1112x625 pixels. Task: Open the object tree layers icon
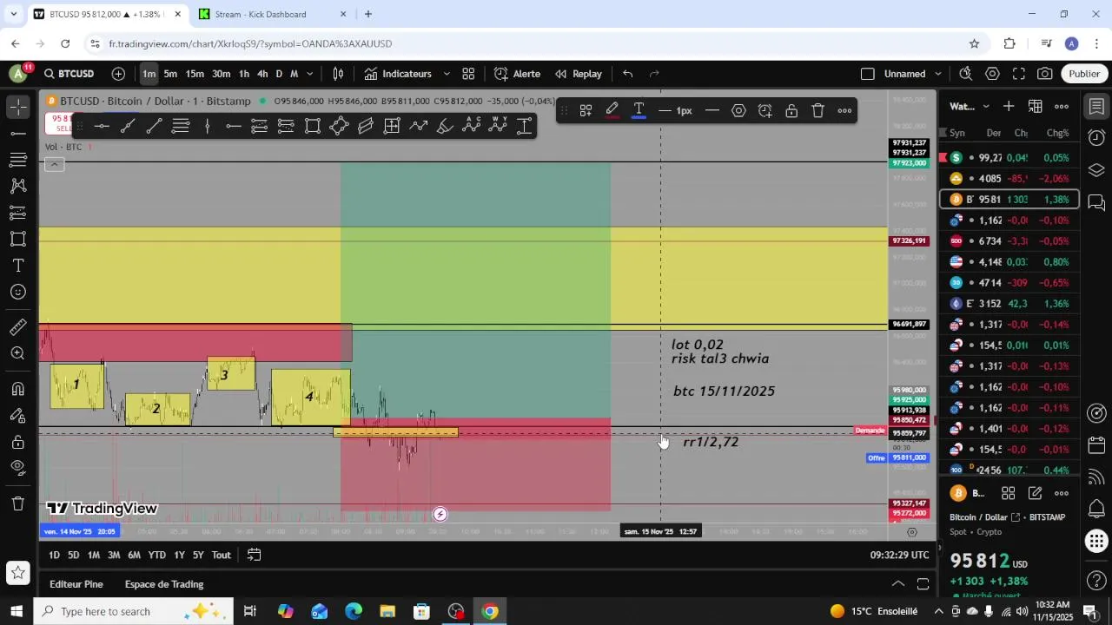pos(1096,170)
